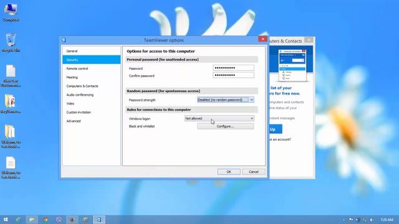The width and height of the screenshot is (399, 224).
Task: Open the Action Center flag icon
Action: (351, 220)
